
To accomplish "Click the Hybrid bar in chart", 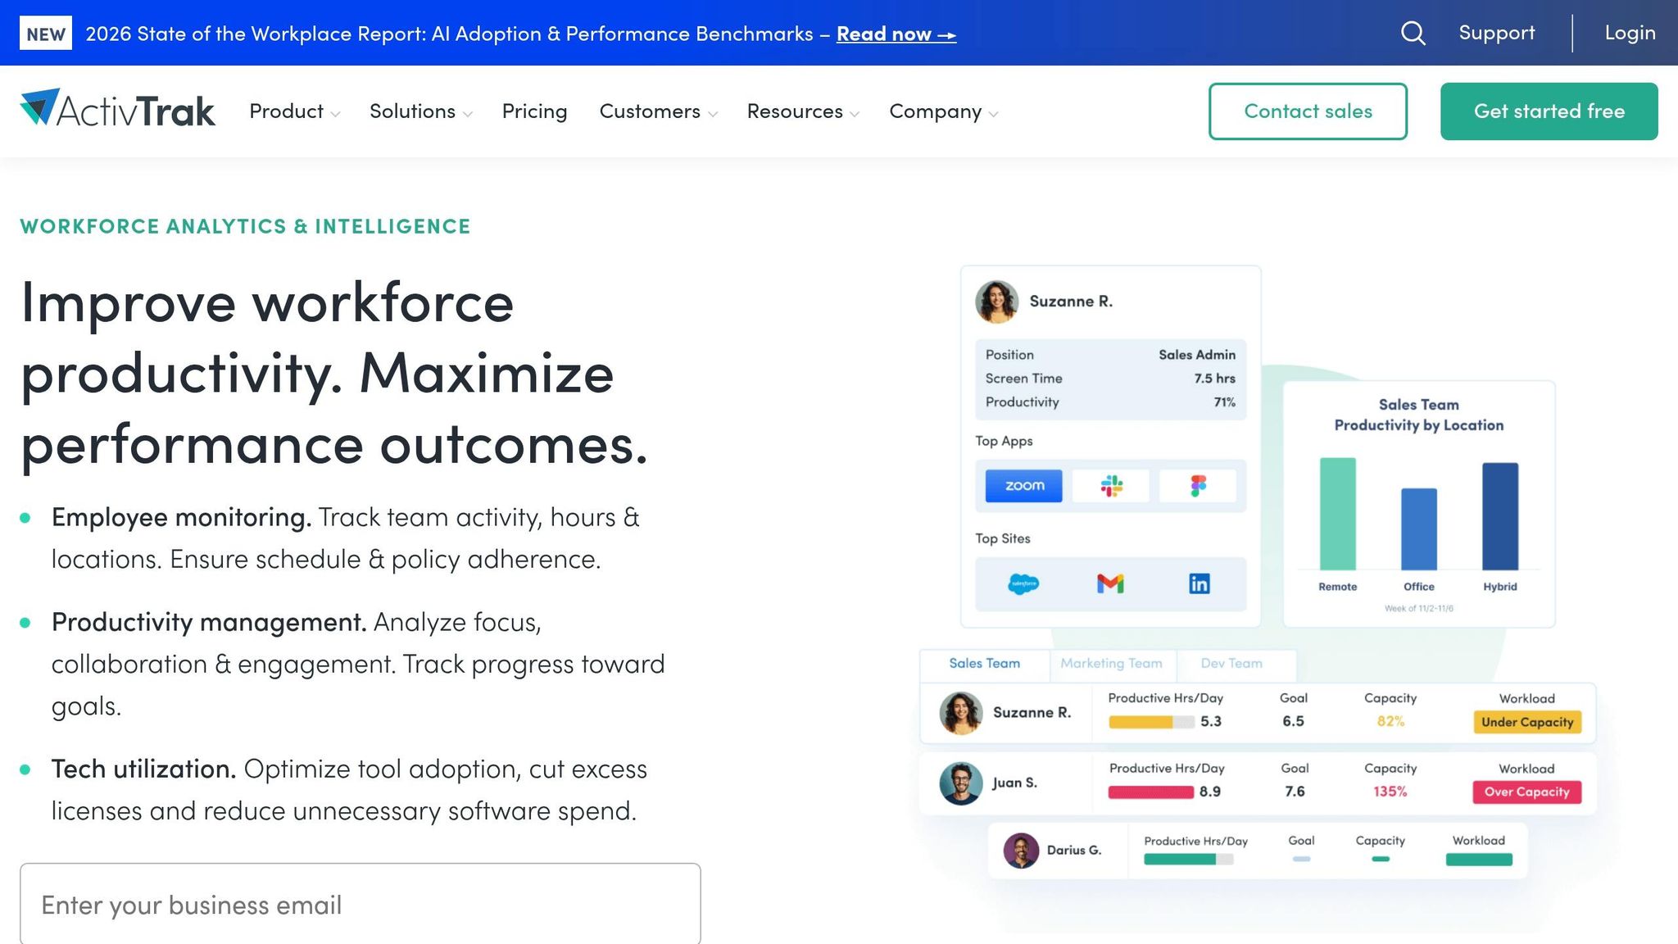I will 1499,516.
